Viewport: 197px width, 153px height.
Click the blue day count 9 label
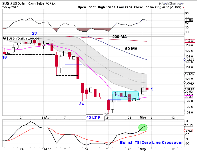pos(152,89)
